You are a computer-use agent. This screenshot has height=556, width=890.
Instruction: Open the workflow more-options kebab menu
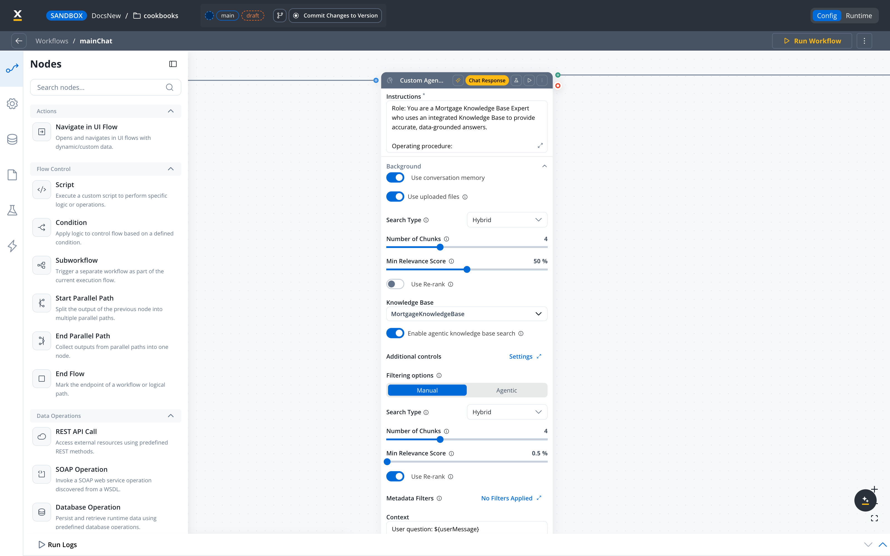point(864,41)
